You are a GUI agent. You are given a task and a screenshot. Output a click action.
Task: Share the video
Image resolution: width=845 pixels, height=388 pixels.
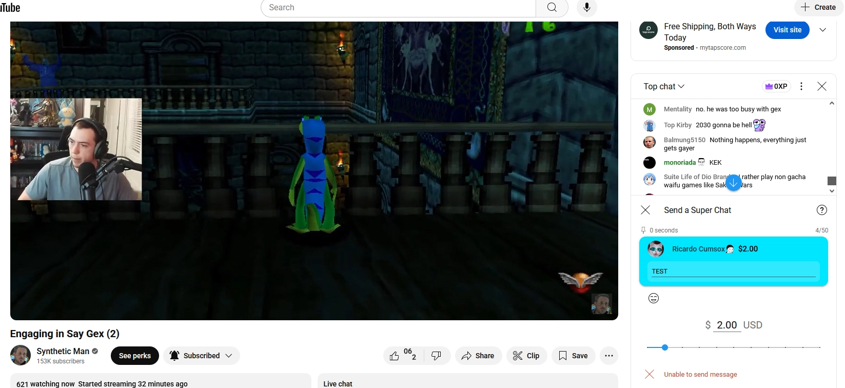click(479, 356)
